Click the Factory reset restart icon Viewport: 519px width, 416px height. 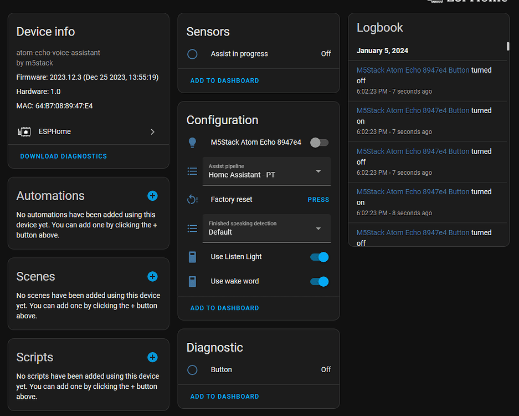point(192,200)
